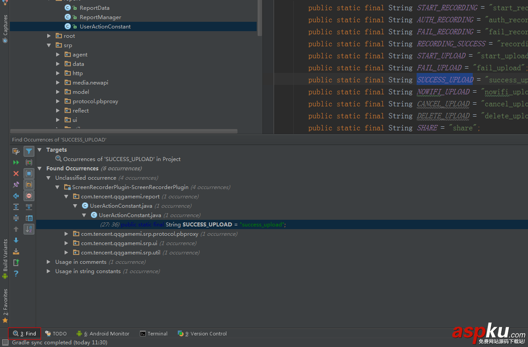The image size is (528, 347).
Task: Collapse the srp package folder
Action: pos(49,45)
